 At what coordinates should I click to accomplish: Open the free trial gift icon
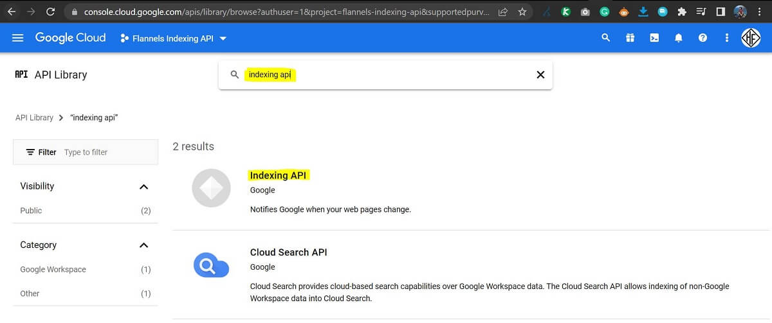(x=630, y=38)
